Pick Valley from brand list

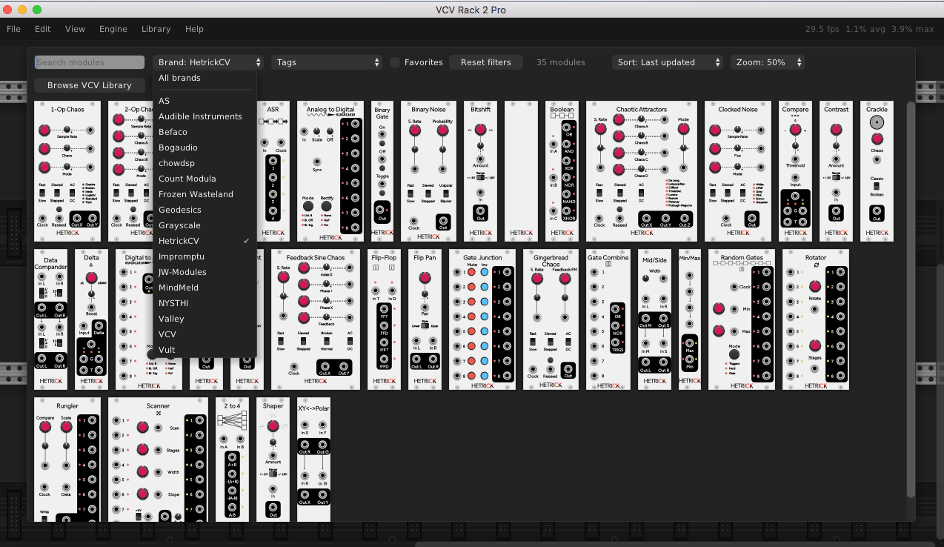[x=205, y=319]
